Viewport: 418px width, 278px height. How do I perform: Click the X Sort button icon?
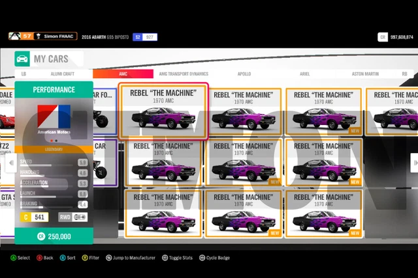[x=63, y=258]
